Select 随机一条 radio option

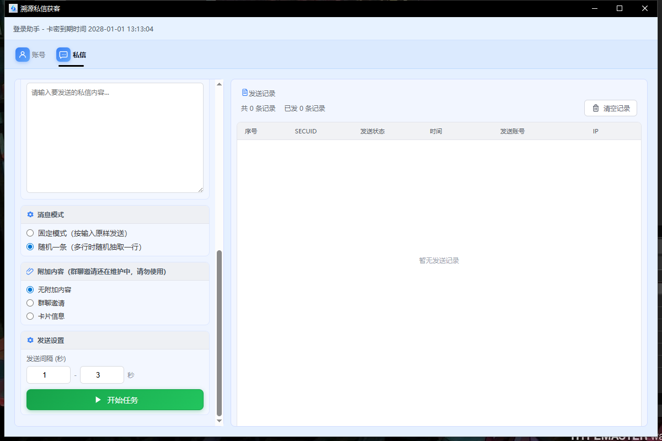(x=30, y=247)
